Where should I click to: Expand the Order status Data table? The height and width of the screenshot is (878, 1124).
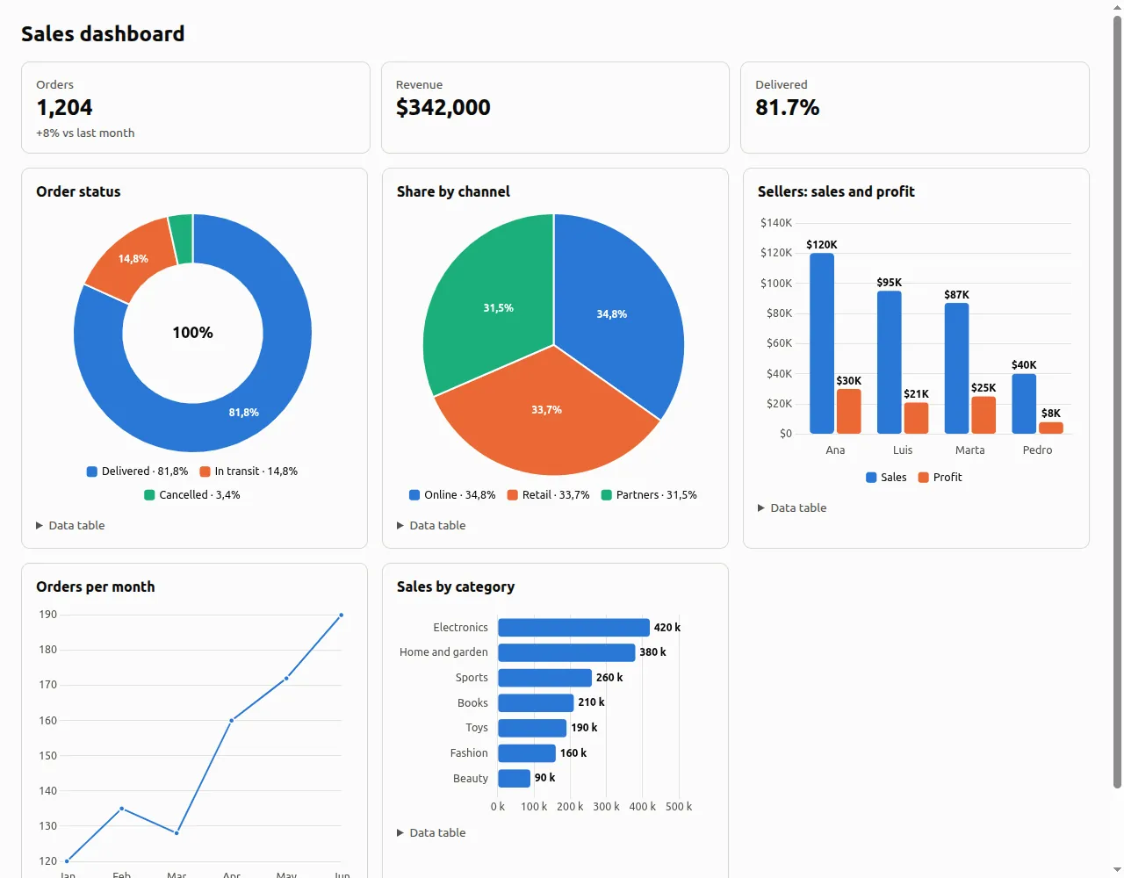pos(70,525)
